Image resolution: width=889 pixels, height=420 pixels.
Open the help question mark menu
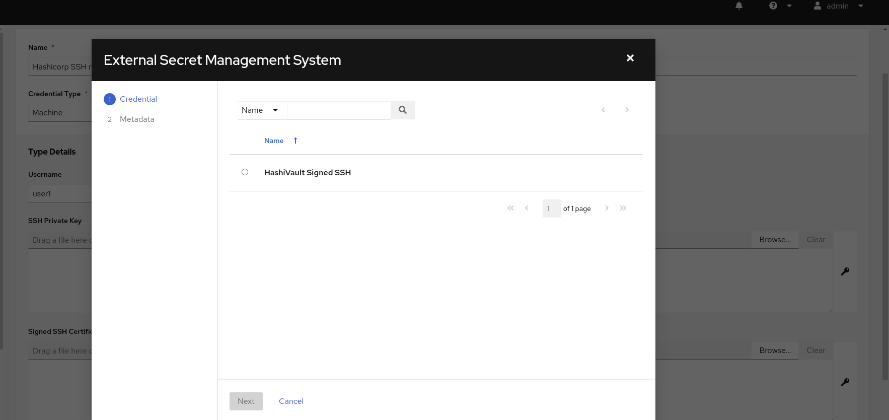[x=780, y=6]
